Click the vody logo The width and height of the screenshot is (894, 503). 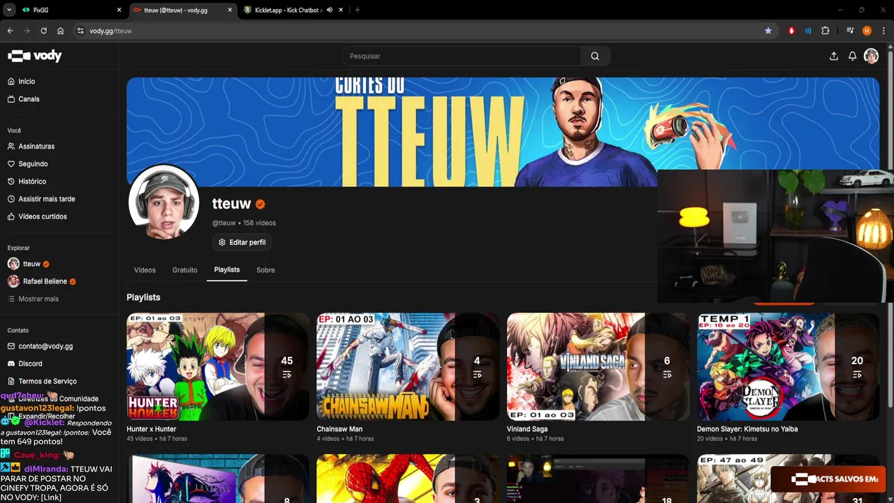(x=35, y=56)
